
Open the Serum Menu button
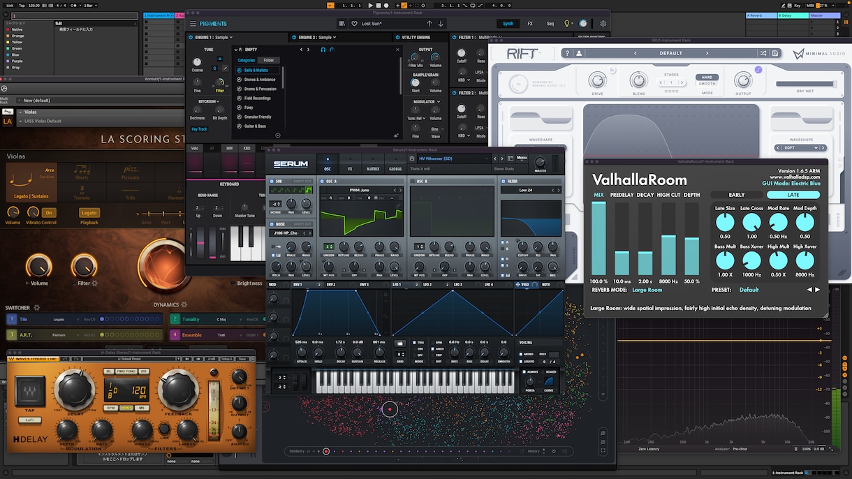point(522,159)
